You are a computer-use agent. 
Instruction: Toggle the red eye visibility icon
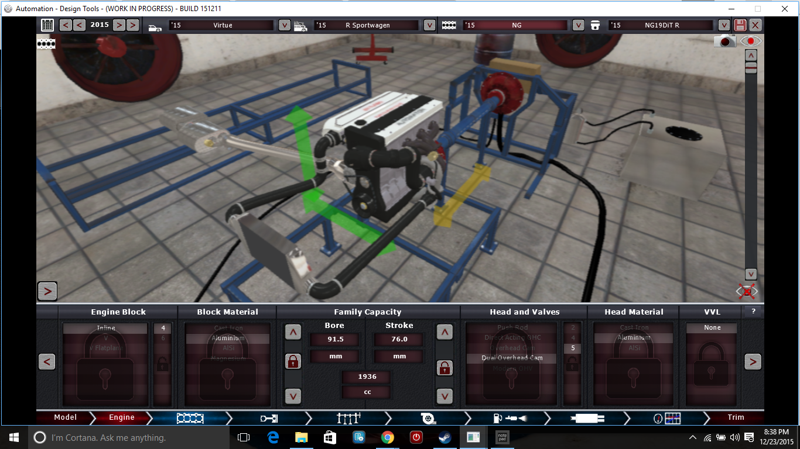[x=751, y=41]
